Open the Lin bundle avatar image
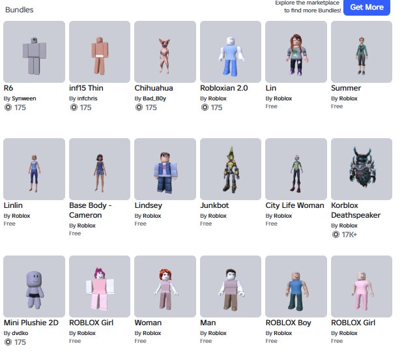417x352 pixels. pos(296,52)
